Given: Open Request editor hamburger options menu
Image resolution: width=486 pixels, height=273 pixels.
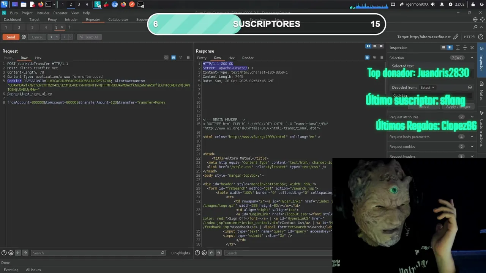Looking at the screenshot, I should tap(188, 58).
